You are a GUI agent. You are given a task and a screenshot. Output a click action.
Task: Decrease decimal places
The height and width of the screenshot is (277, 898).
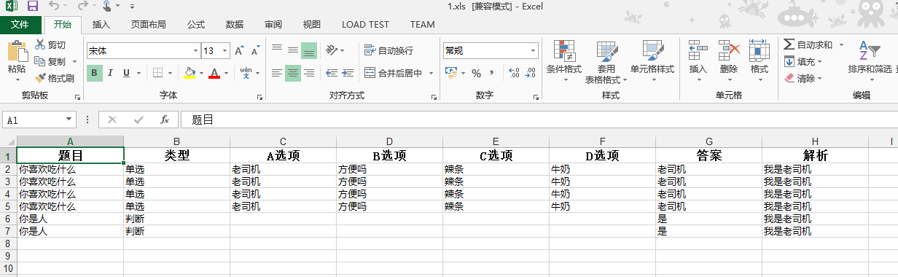click(530, 73)
